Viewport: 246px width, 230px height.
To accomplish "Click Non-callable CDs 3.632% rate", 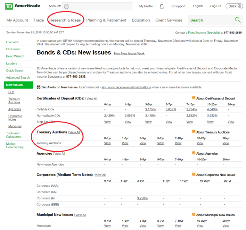I will pyautogui.click(x=212, y=115).
